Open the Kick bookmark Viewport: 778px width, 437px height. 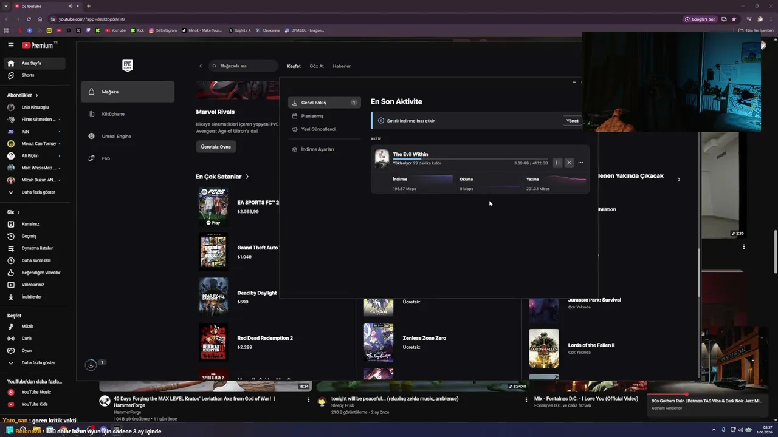click(137, 30)
